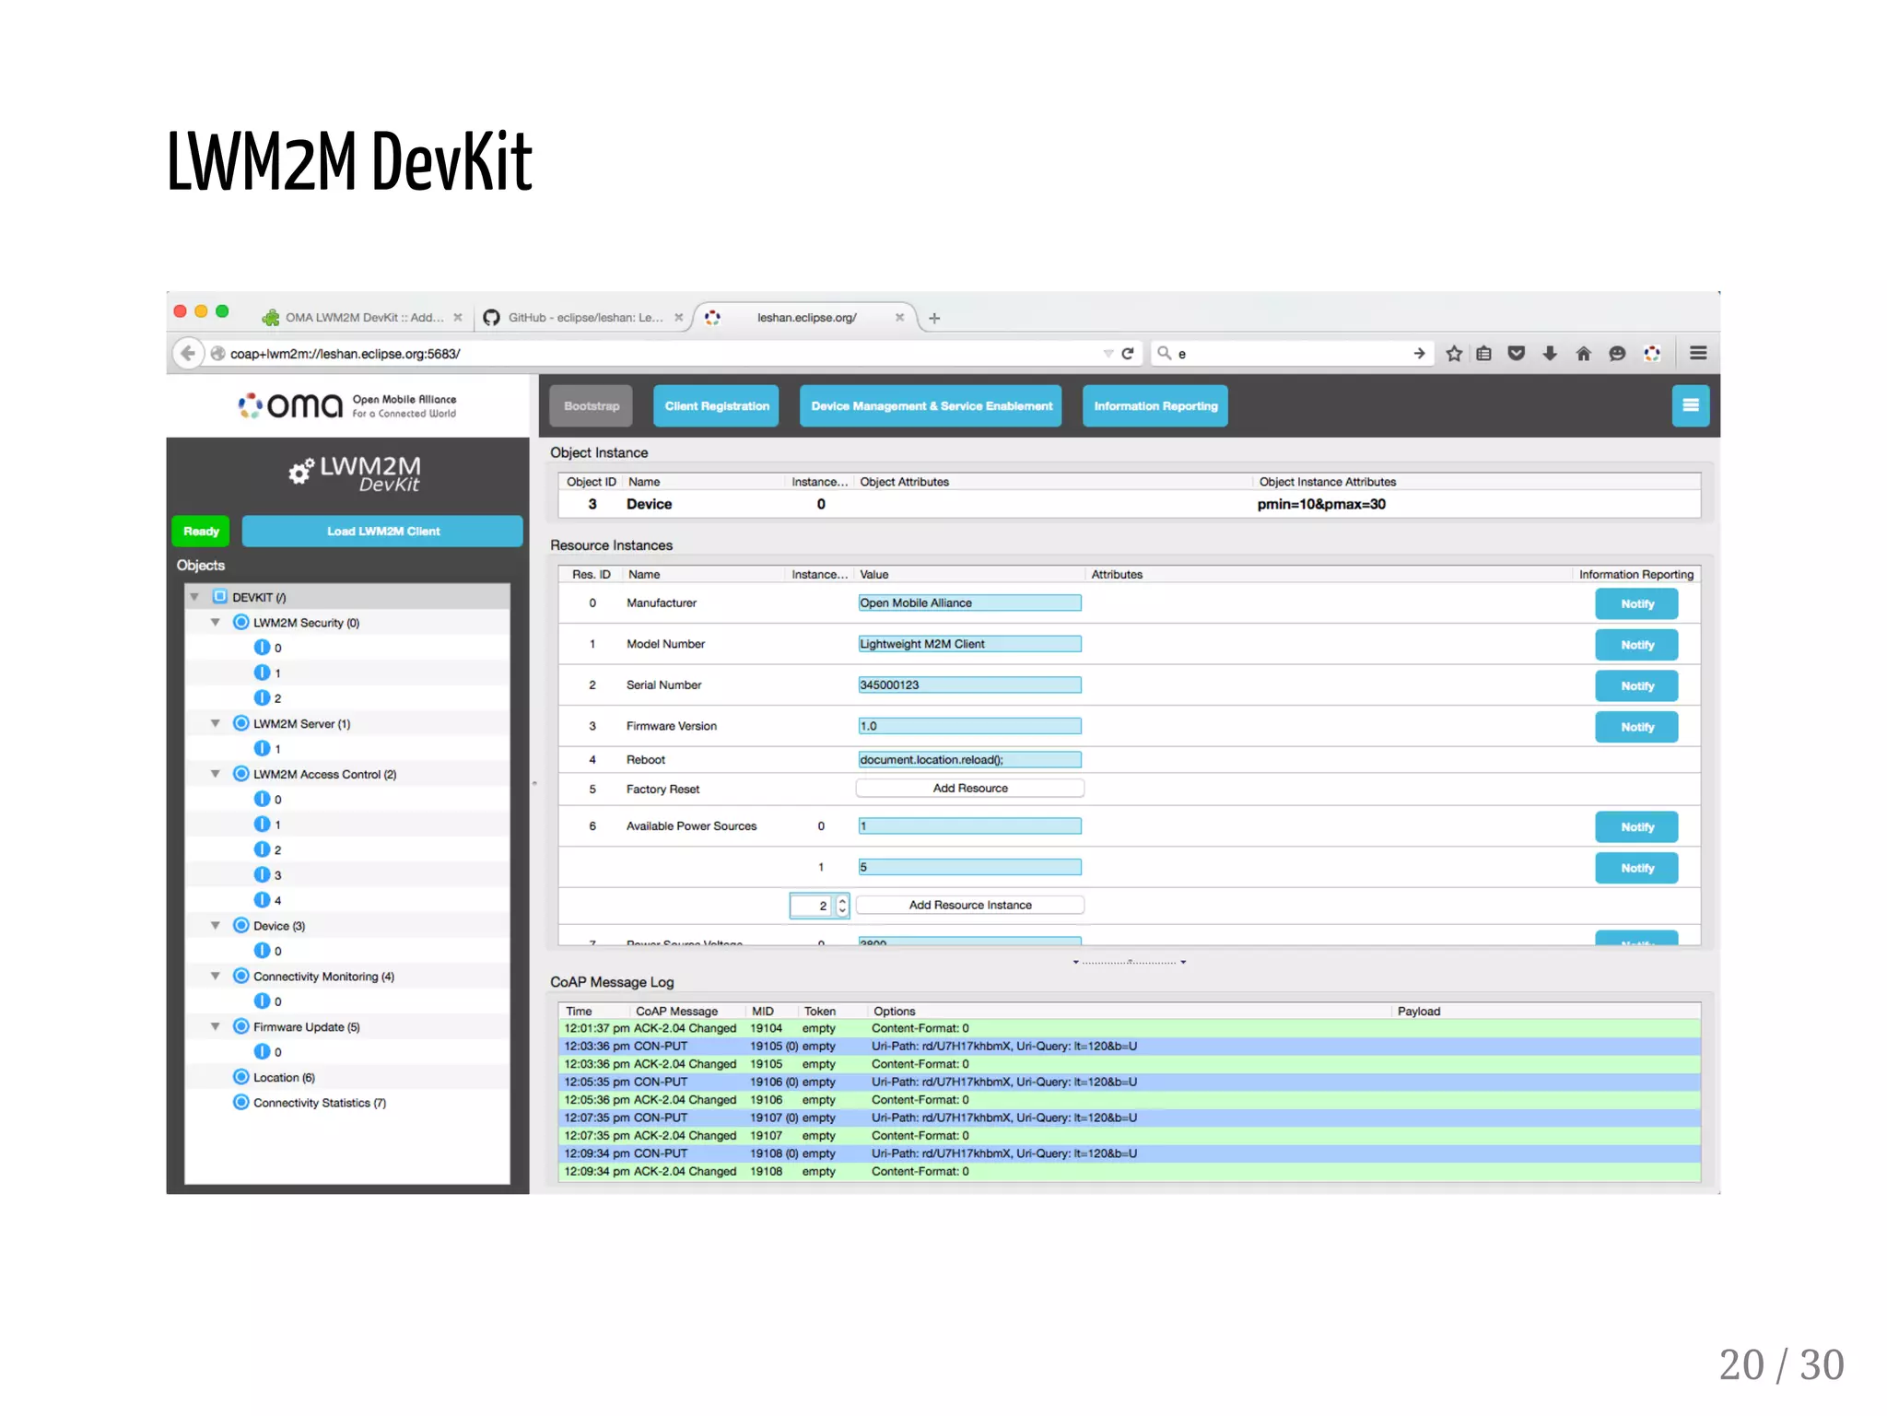Notify for the Firmware Version resource
The width and height of the screenshot is (1887, 1416).
[1636, 727]
